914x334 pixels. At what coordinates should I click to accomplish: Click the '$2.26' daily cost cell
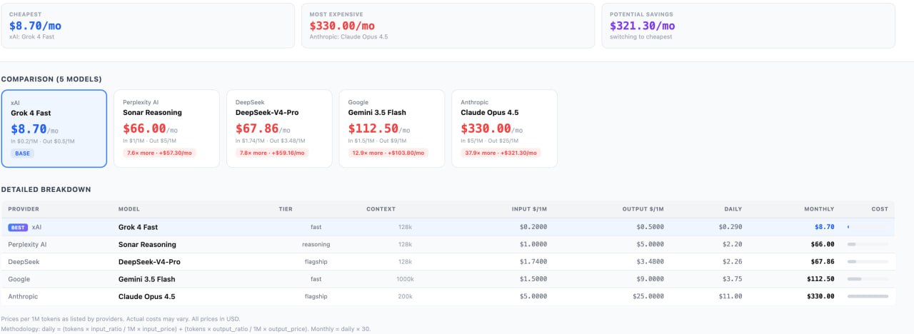coord(733,262)
